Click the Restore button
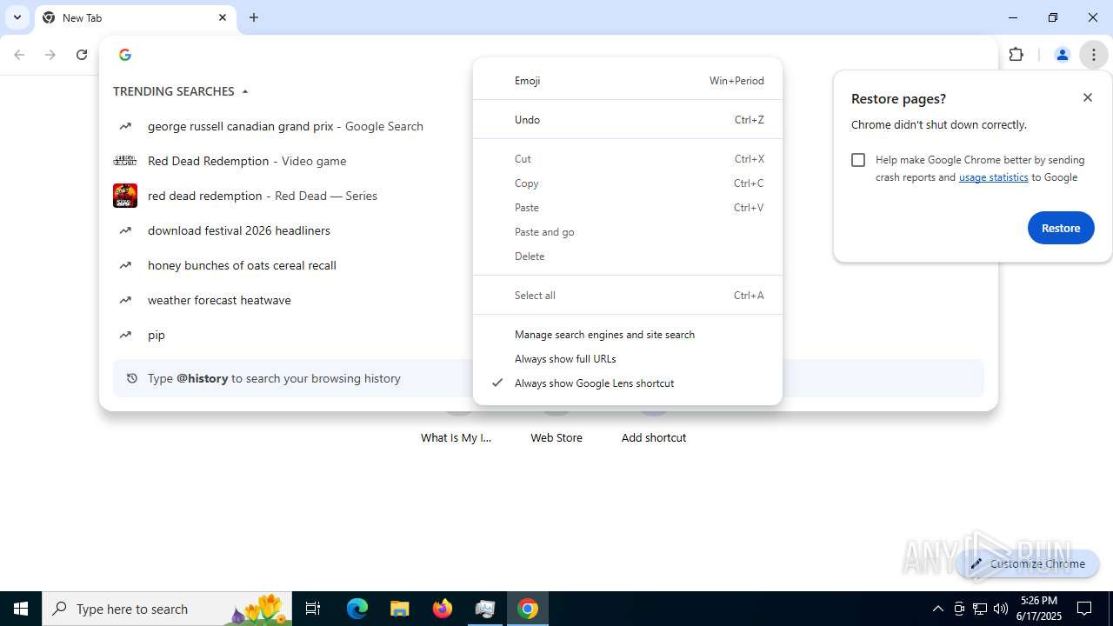This screenshot has height=626, width=1113. click(1061, 228)
